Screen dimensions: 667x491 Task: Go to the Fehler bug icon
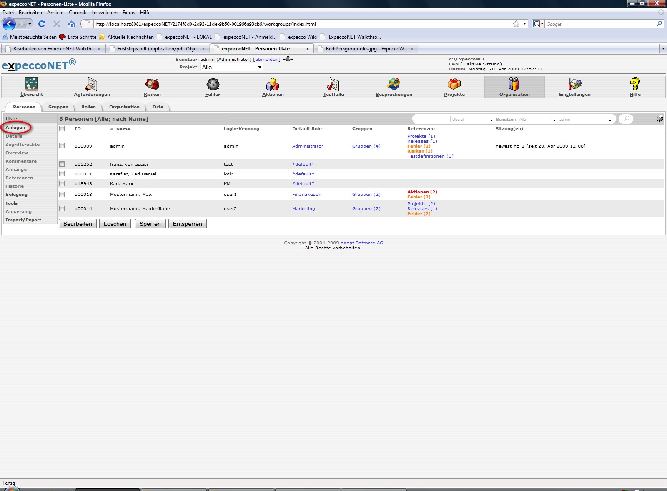[x=213, y=84]
